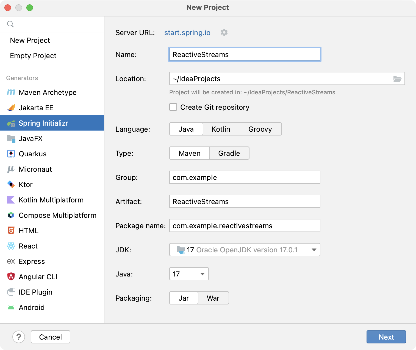416x350 pixels.
Task: Click the green zoom window button
Action: pyautogui.click(x=30, y=8)
